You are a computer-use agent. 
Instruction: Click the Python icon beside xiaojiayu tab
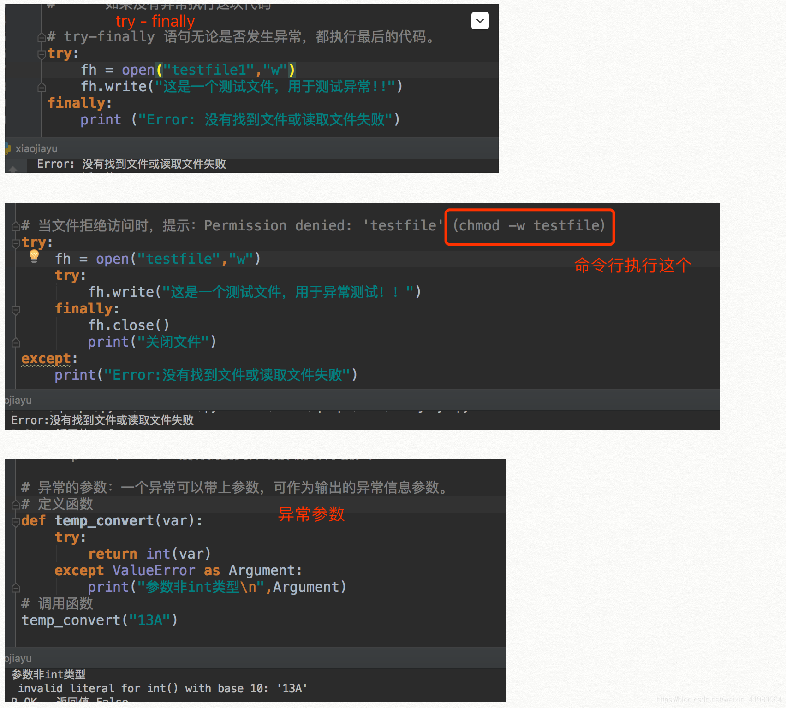(x=7, y=148)
